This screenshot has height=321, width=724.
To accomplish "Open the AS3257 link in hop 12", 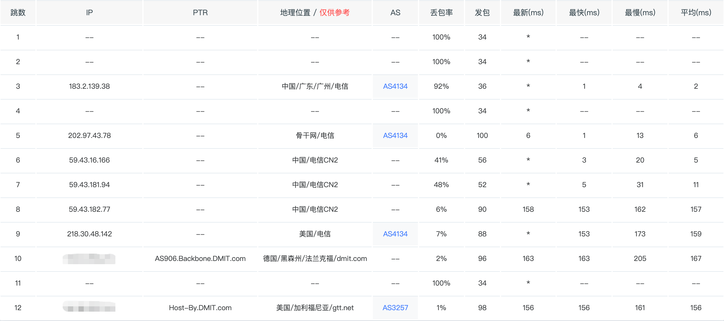I will pos(395,308).
